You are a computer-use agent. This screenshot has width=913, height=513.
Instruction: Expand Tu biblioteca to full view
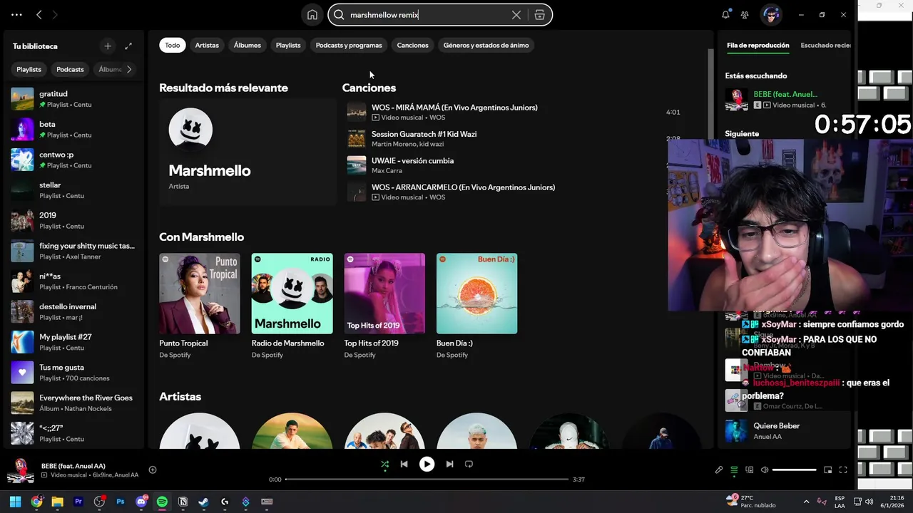pyautogui.click(x=128, y=46)
